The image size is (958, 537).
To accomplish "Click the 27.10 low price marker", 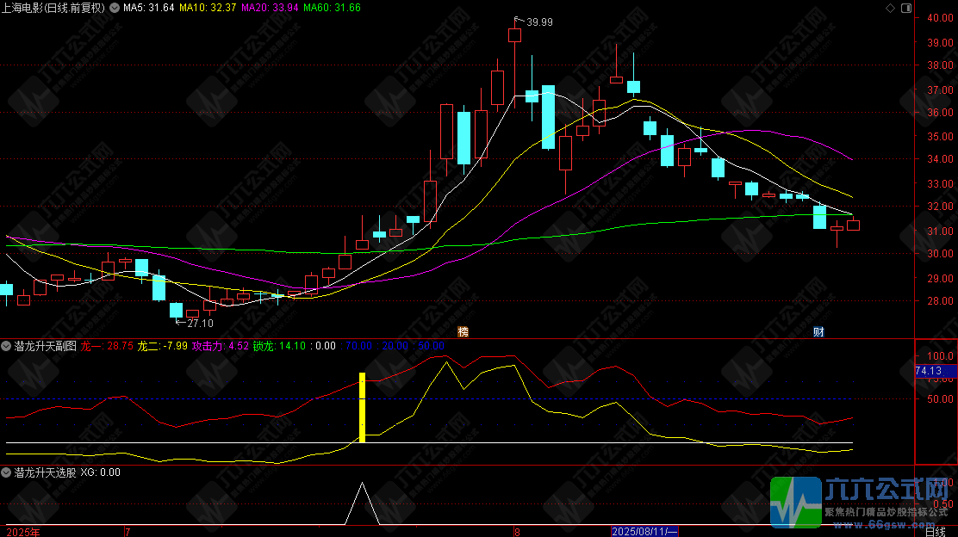I will 201,324.
